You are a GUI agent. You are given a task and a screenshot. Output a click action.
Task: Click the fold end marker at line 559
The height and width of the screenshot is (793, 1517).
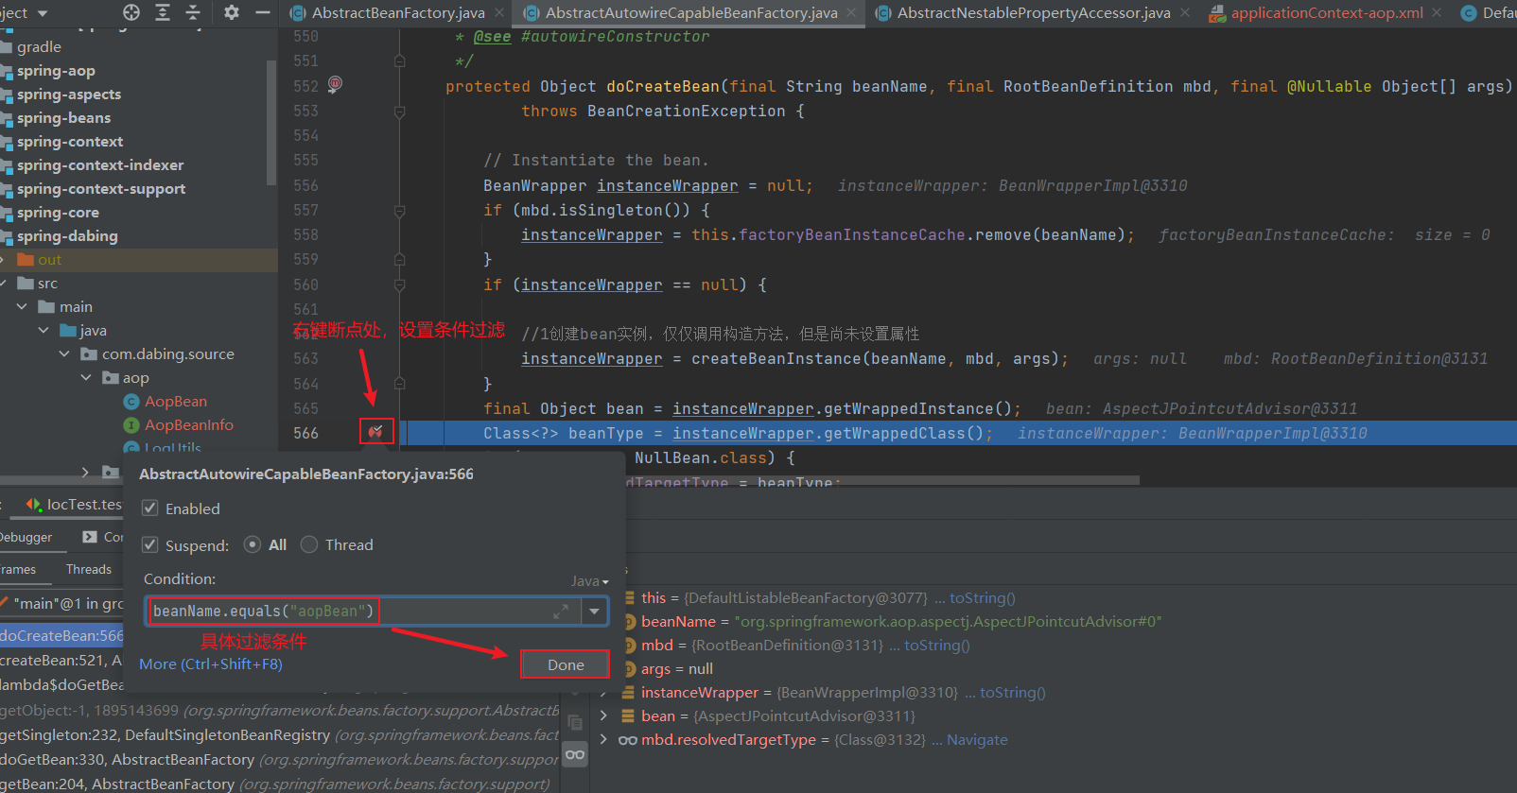[x=399, y=259]
